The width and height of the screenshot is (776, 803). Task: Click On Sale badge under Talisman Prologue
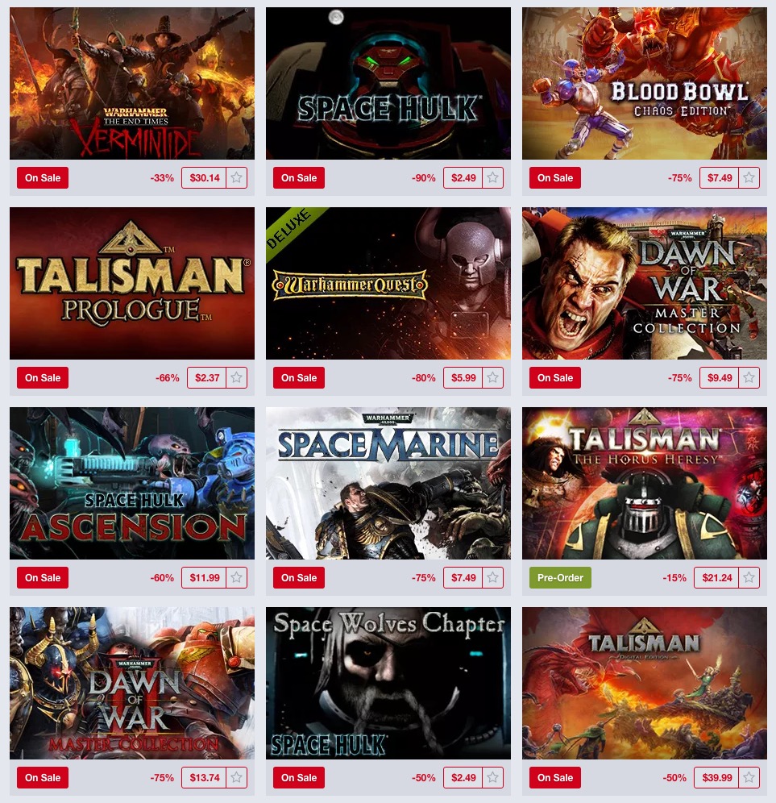[x=43, y=377]
